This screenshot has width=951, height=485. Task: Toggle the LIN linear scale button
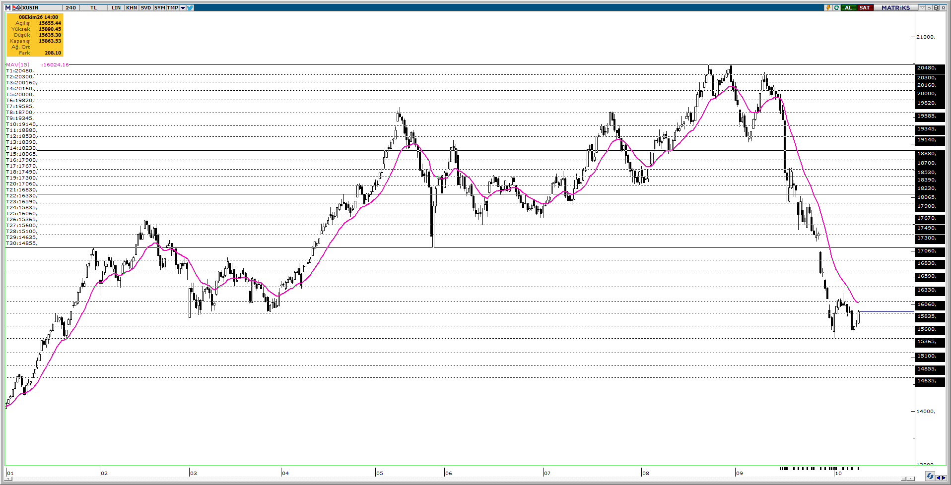[116, 8]
